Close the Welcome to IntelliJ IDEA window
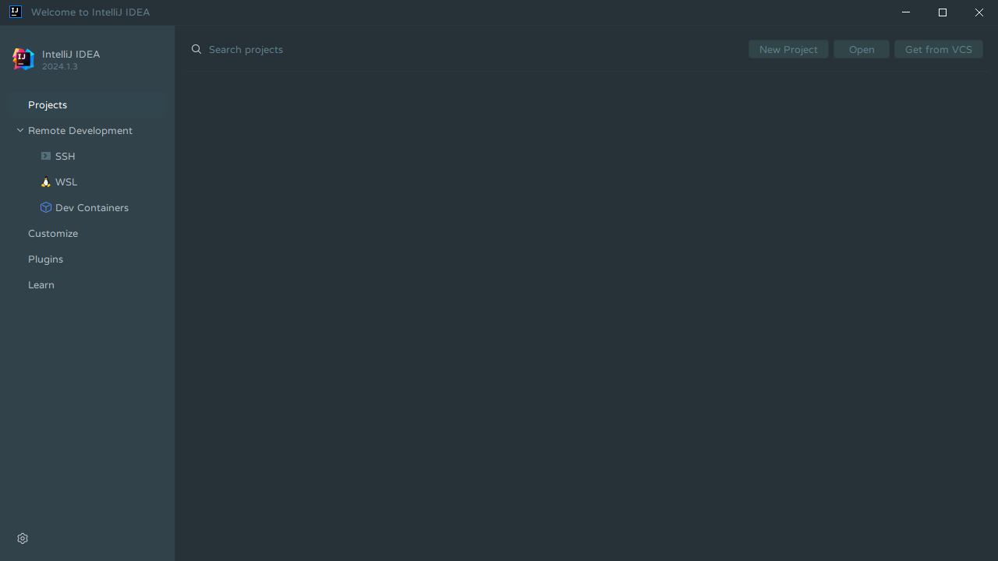The image size is (998, 561). coord(979,12)
